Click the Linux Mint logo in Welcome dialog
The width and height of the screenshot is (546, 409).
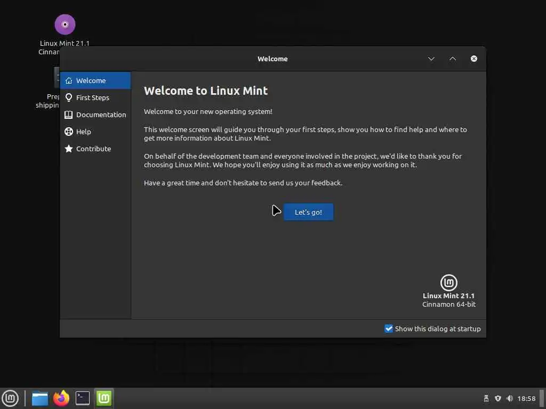[x=449, y=282]
